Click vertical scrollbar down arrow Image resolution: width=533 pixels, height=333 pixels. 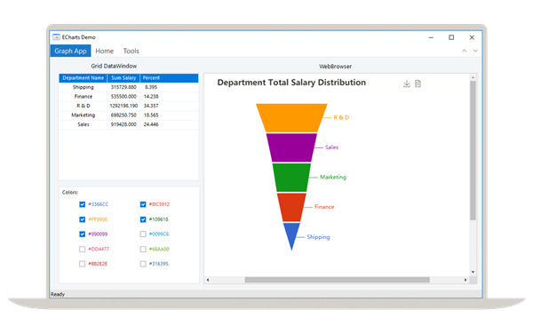pyautogui.click(x=473, y=272)
